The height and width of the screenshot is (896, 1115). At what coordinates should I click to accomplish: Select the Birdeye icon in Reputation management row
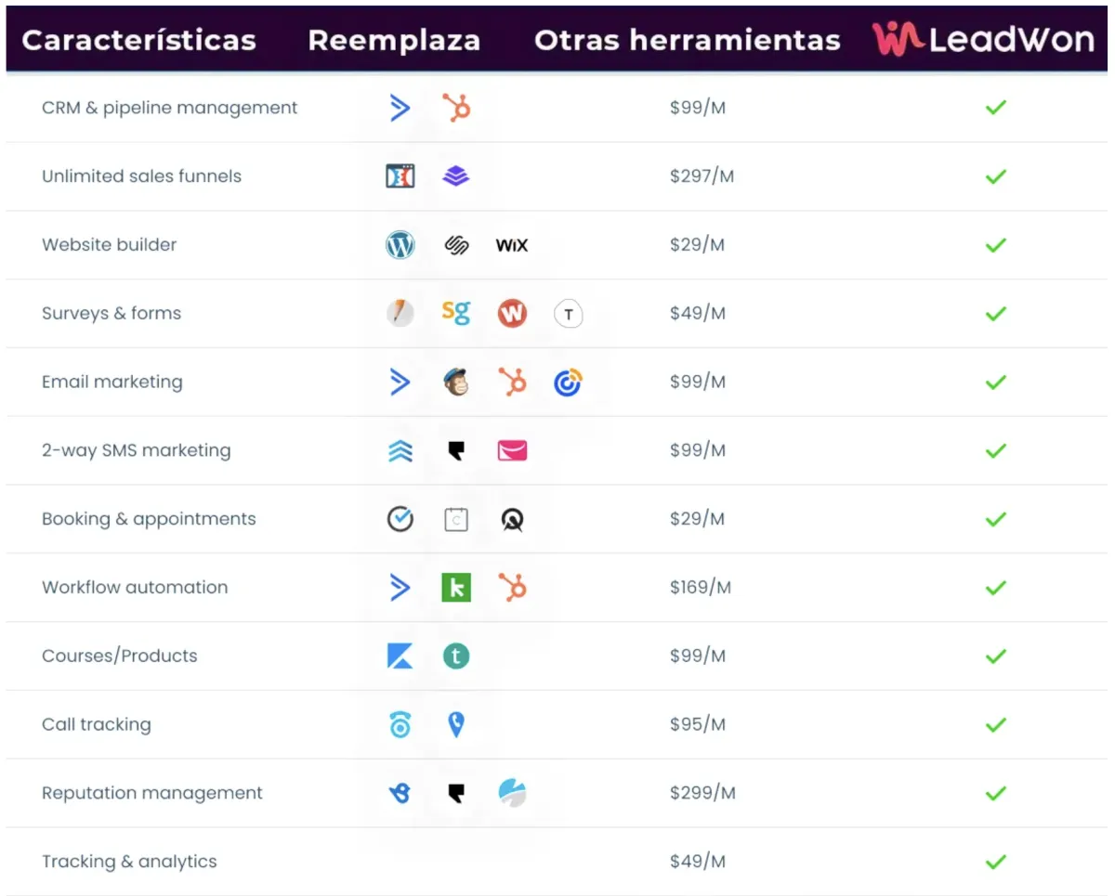(x=400, y=793)
